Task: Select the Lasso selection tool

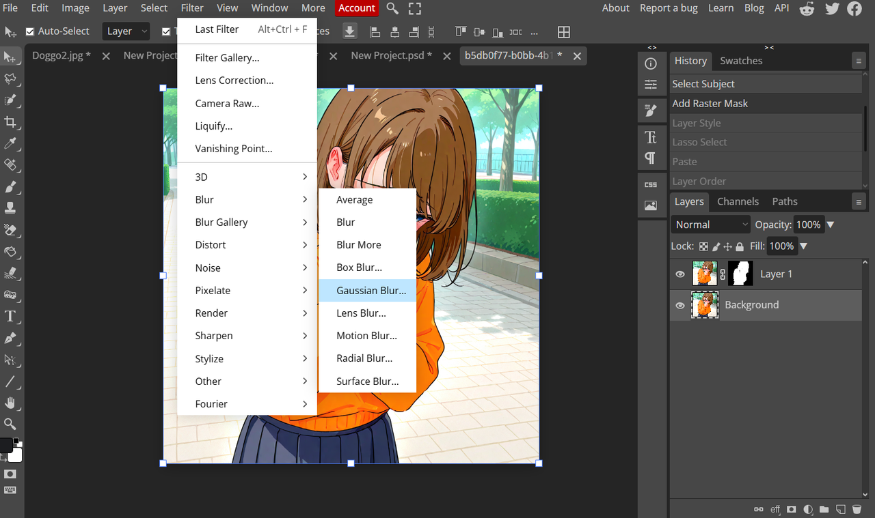Action: [10, 78]
